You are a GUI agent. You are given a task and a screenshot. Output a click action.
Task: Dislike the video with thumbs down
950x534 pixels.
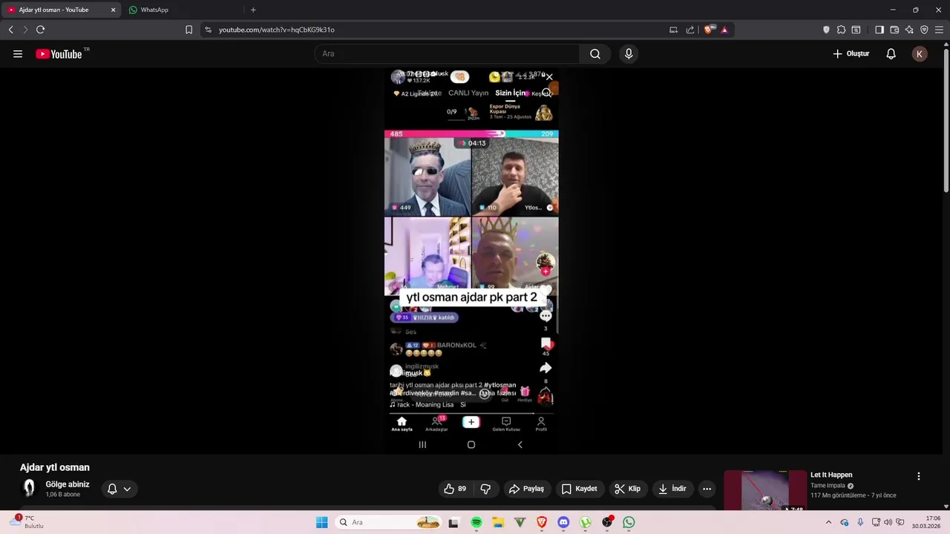486,489
